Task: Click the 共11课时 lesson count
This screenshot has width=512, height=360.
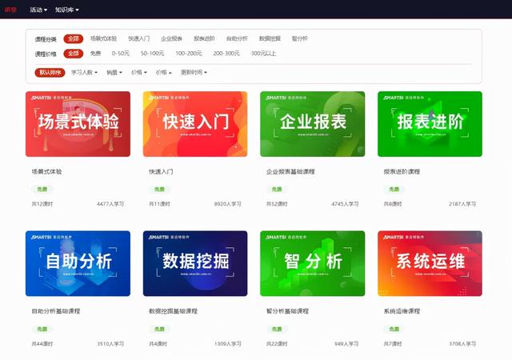Action: 159,204
